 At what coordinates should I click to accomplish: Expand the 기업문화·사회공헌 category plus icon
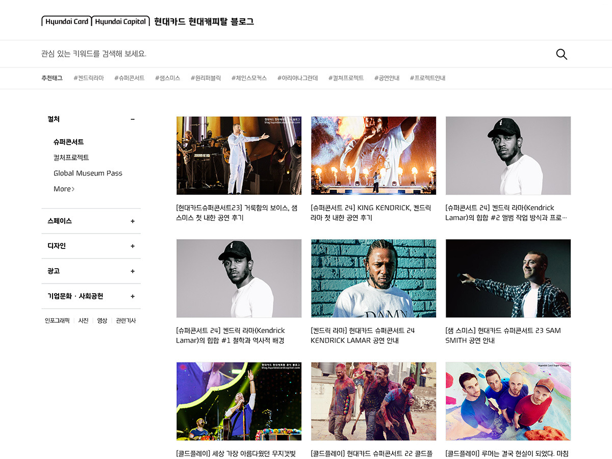pyautogui.click(x=133, y=296)
